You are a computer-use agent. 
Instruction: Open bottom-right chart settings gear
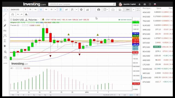[137, 95]
